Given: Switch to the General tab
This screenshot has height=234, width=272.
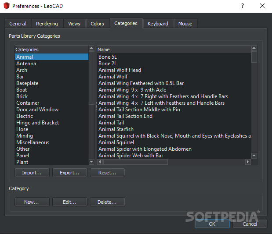Looking at the screenshot, I should tap(18, 24).
